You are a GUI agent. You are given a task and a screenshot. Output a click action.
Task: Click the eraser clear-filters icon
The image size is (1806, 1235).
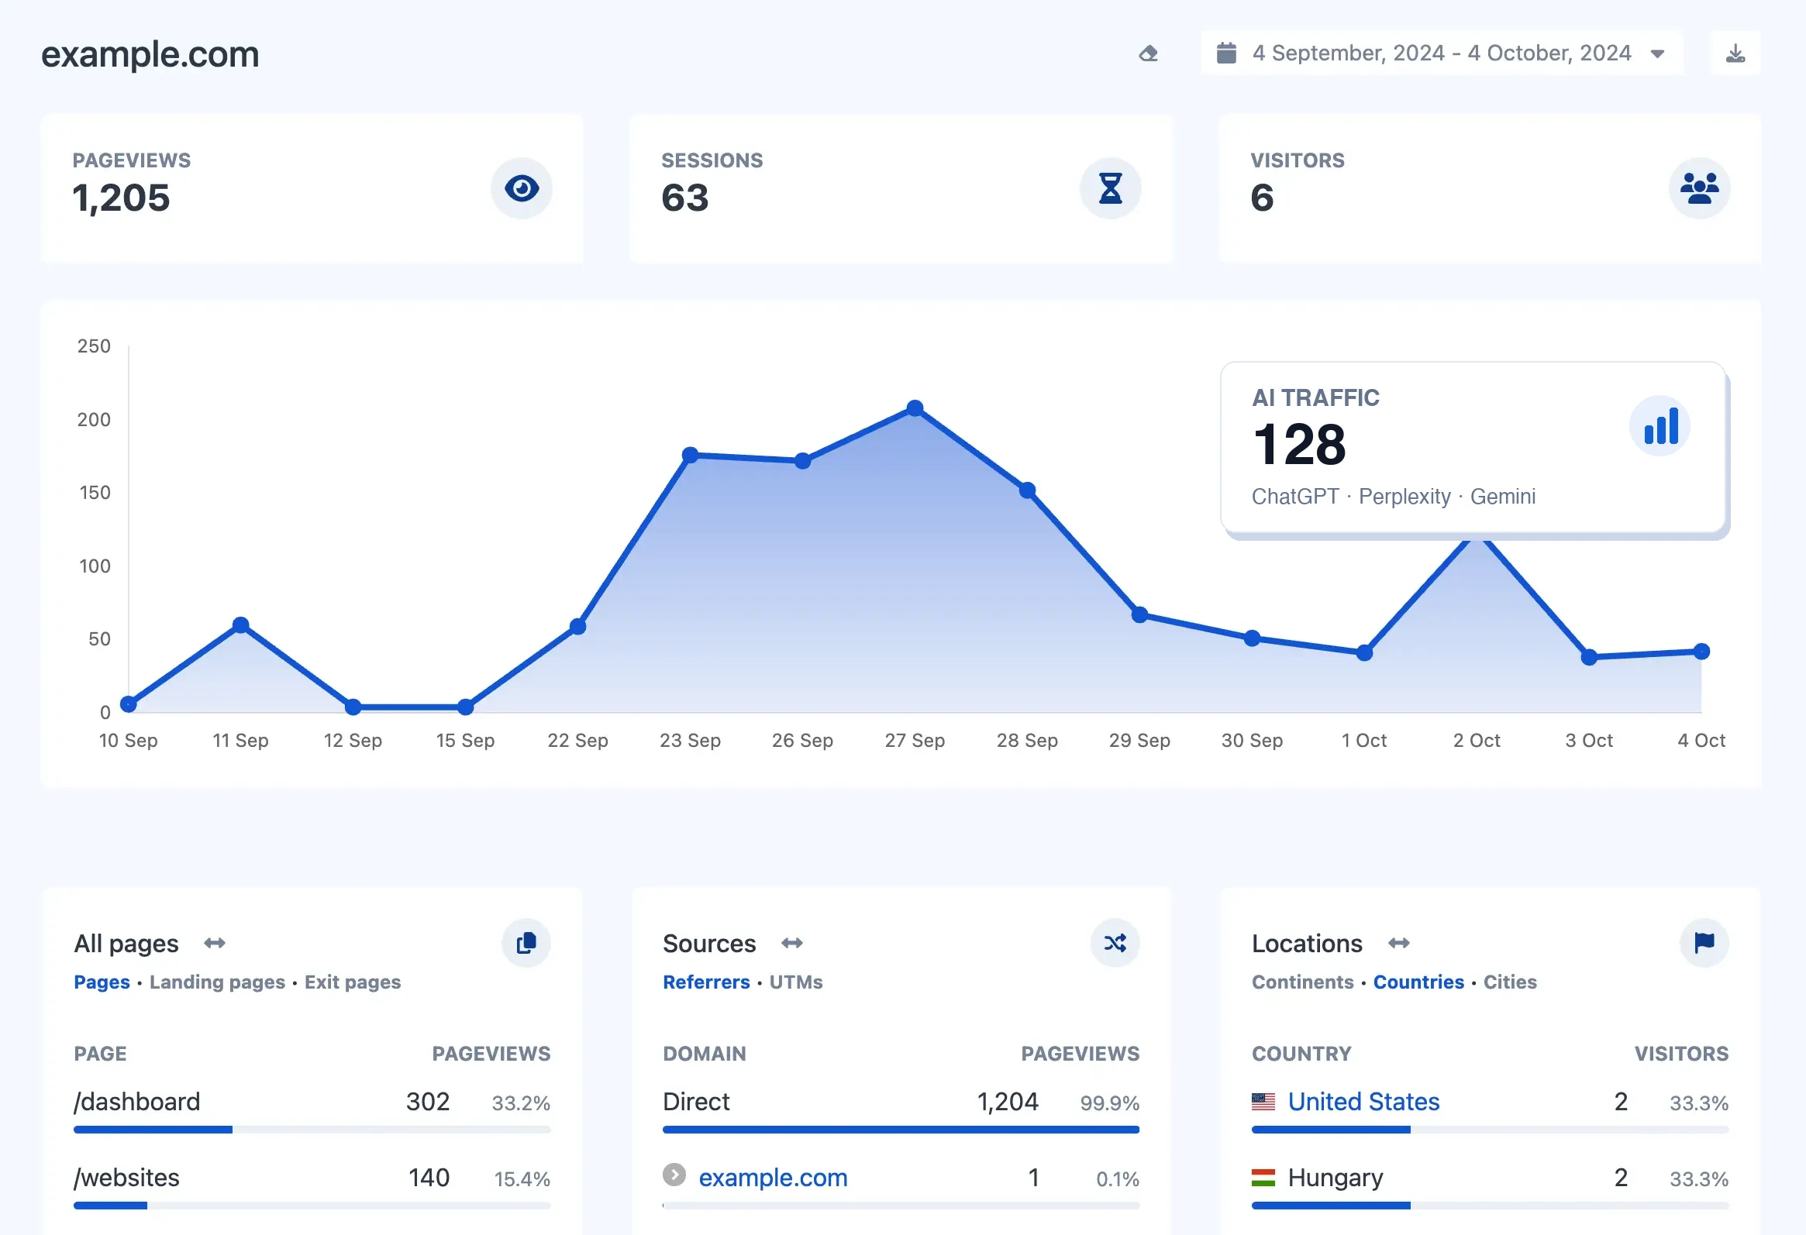pyautogui.click(x=1149, y=53)
